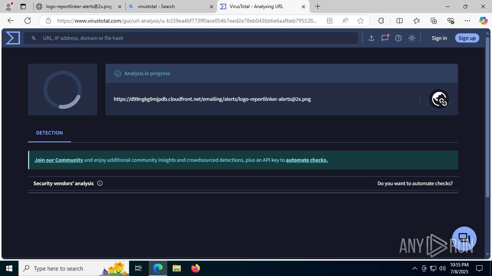
Task: Switch to virustotal - Search tab
Action: click(171, 7)
